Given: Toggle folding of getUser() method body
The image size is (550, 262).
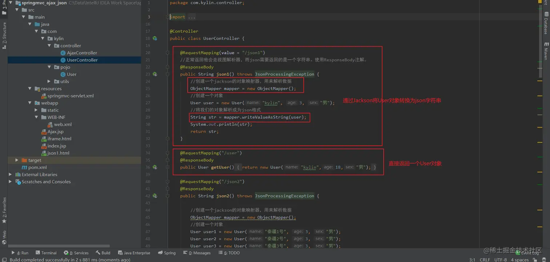Looking at the screenshot, I should 167,167.
